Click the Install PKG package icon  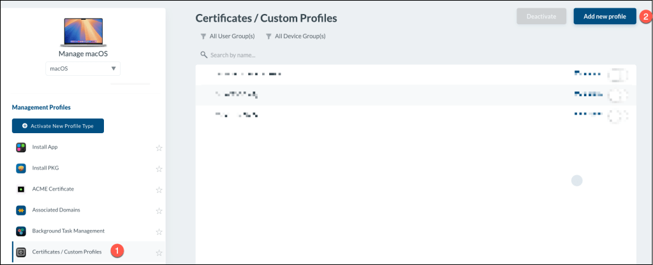20,168
